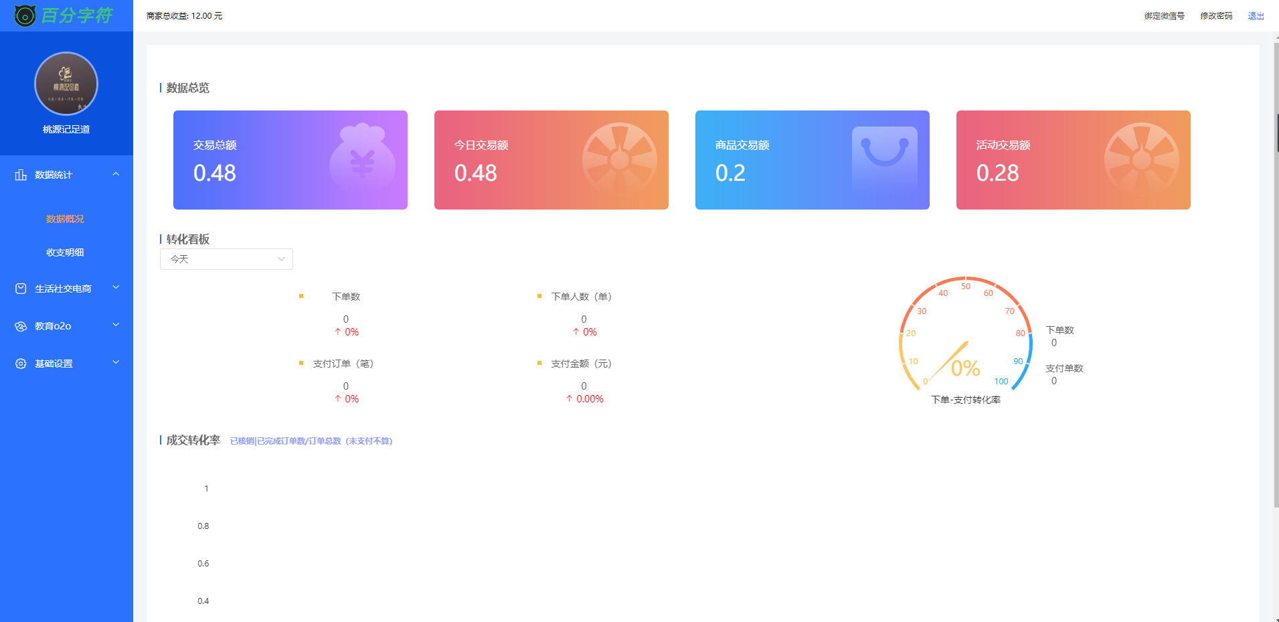Open the 今天 date range dropdown
Image resolution: width=1279 pixels, height=622 pixels.
[x=226, y=259]
